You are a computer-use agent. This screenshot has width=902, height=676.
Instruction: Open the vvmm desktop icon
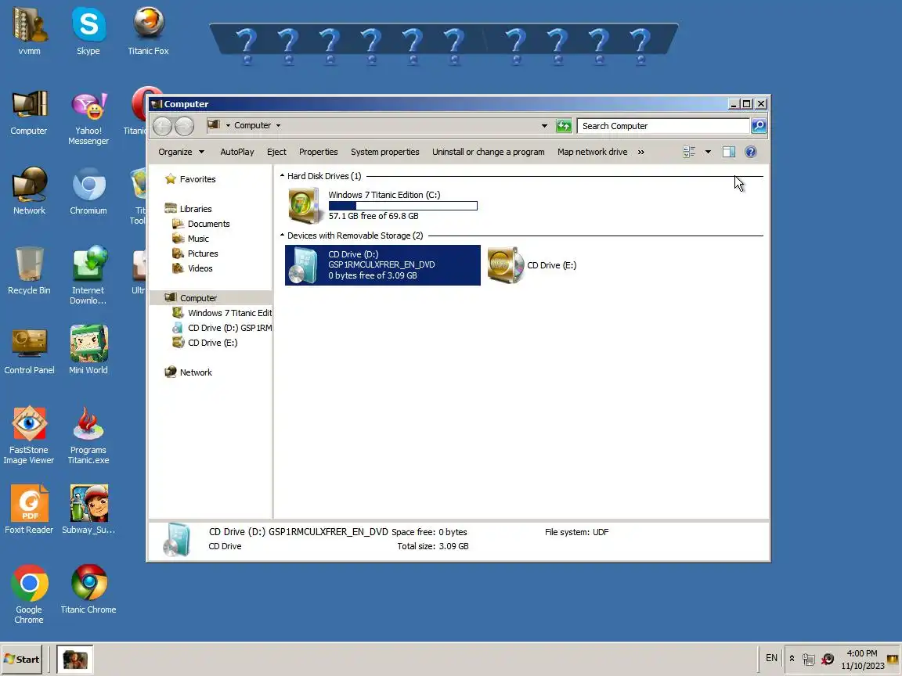tap(29, 31)
